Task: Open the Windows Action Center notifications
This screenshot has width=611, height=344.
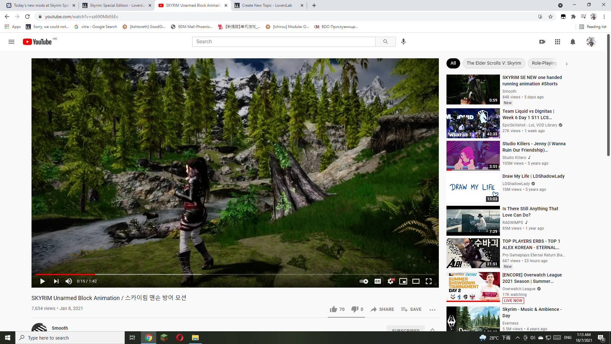Action: [601, 338]
